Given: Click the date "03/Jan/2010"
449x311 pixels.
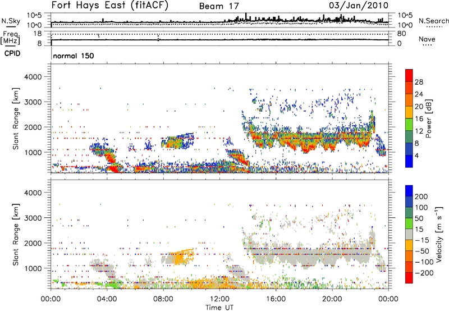Looking at the screenshot, I should [x=359, y=6].
